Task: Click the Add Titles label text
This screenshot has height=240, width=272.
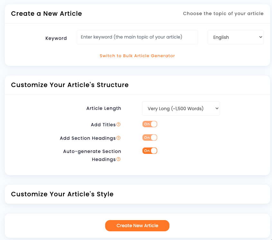Action: [103, 125]
